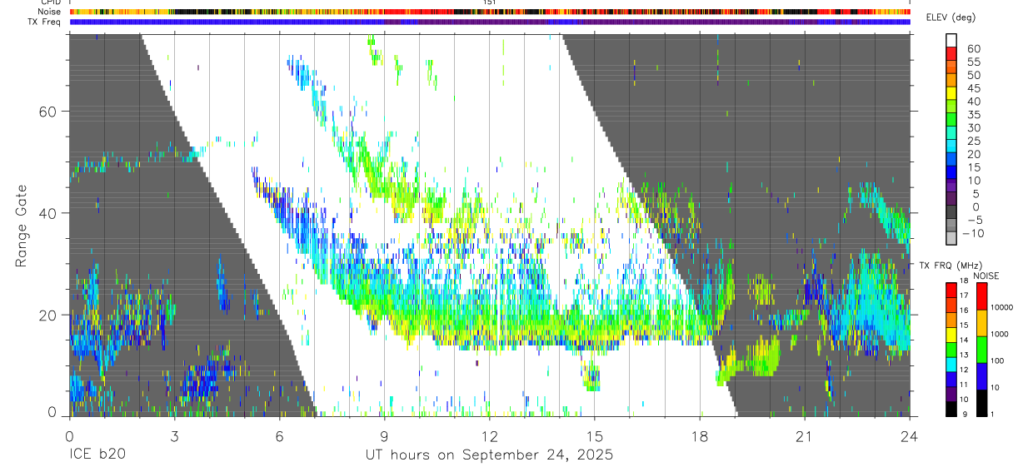1023x472 pixels.
Task: Select hour 15 on the UT time axis
Action: (594, 436)
